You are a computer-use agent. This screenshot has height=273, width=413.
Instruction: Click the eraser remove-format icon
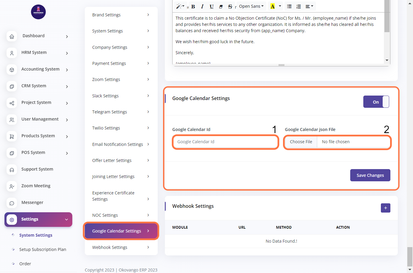click(221, 6)
